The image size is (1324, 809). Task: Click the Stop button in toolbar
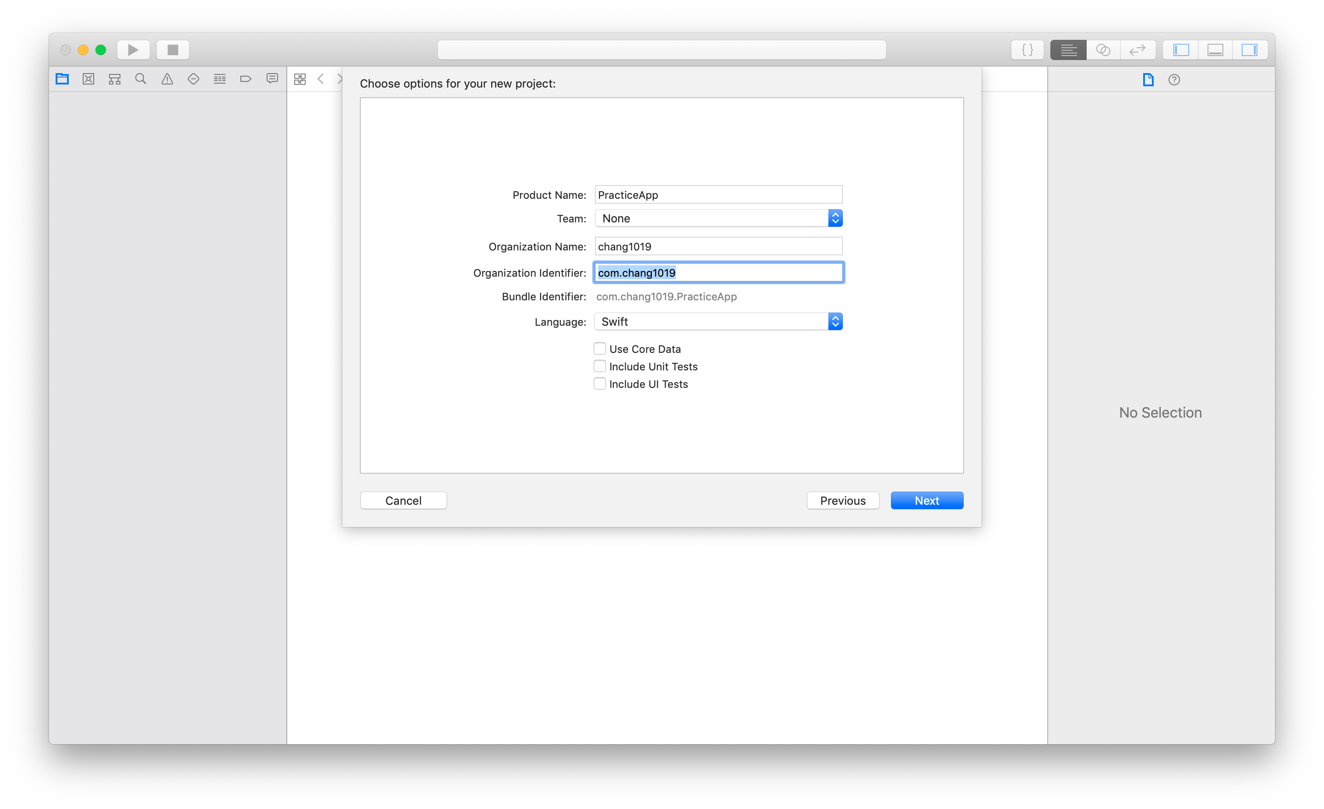coord(173,50)
